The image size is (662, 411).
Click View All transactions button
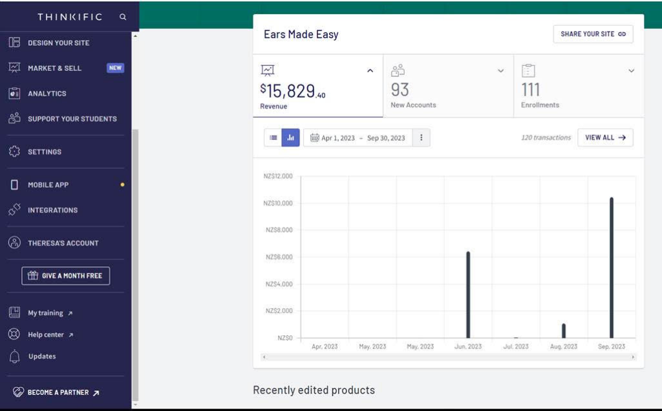pos(605,138)
